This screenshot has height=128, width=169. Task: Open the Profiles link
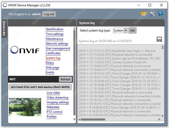[51, 117]
